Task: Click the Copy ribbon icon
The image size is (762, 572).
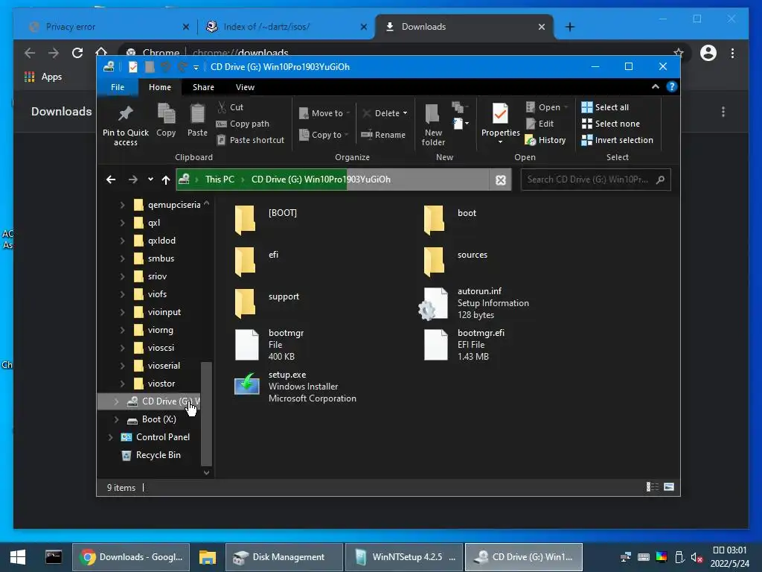Action: (166, 114)
